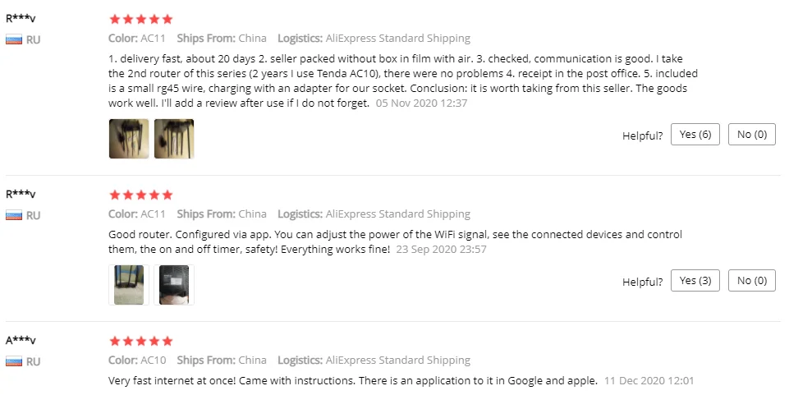Screen dimensions: 789x395
Task: Open reviewer A***v's profile name
Action: [x=21, y=340]
